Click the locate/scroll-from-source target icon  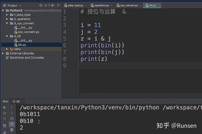click(x=41, y=5)
